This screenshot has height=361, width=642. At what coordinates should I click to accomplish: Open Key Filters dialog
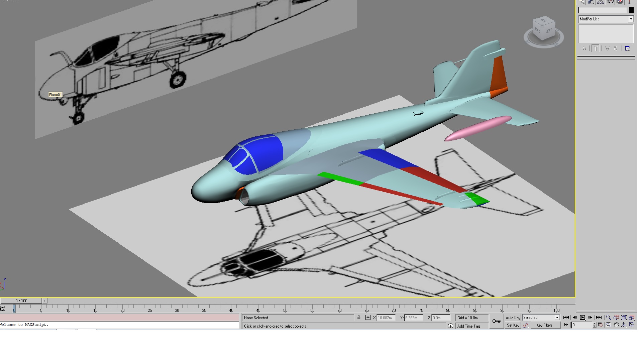(x=546, y=325)
